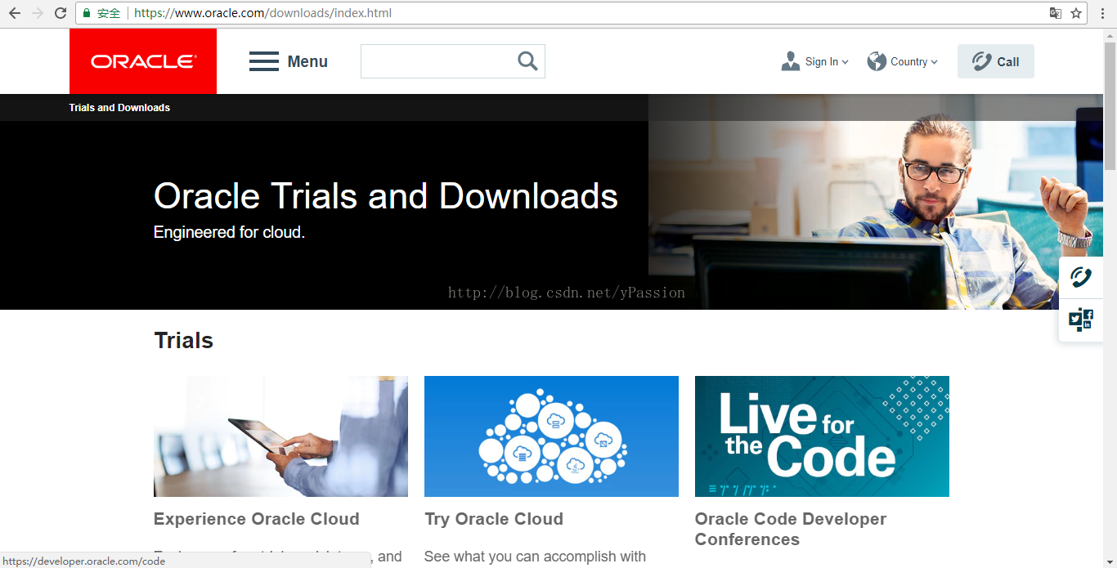Image resolution: width=1117 pixels, height=568 pixels.
Task: Click the browser forward arrow
Action: [x=38, y=13]
